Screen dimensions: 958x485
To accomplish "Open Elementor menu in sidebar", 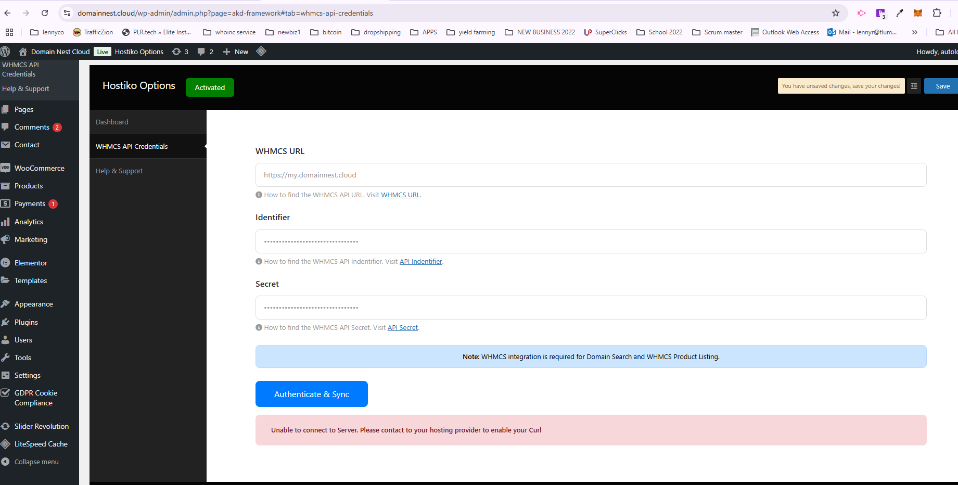I will 31,263.
